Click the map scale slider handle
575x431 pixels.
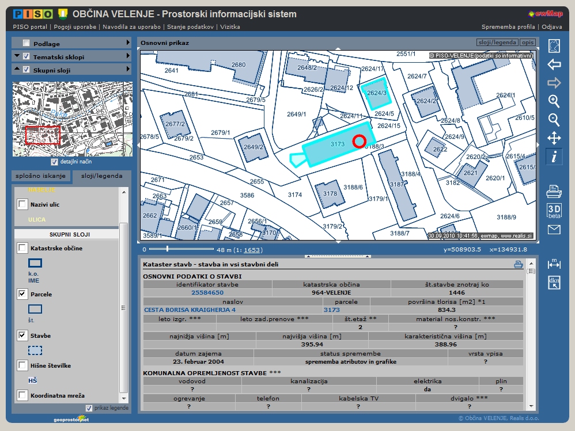(x=167, y=249)
